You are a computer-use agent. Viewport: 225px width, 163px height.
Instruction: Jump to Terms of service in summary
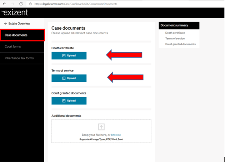click(175, 39)
